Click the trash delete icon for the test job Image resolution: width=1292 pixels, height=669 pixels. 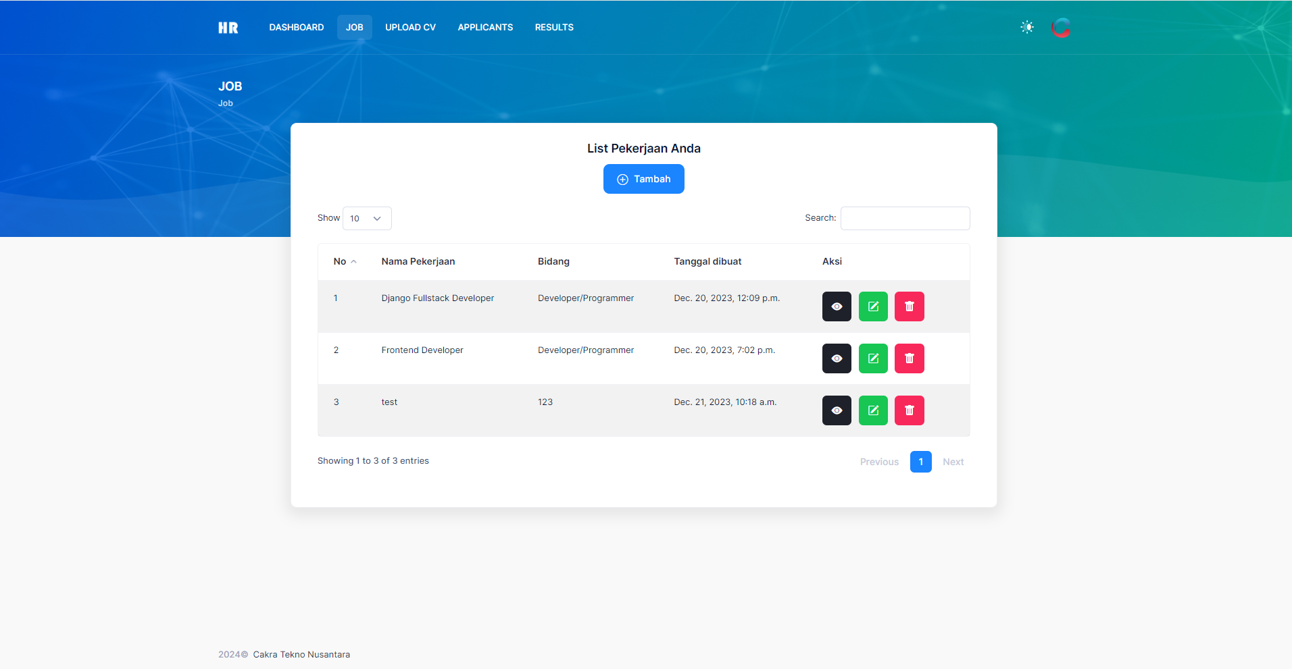coord(909,410)
